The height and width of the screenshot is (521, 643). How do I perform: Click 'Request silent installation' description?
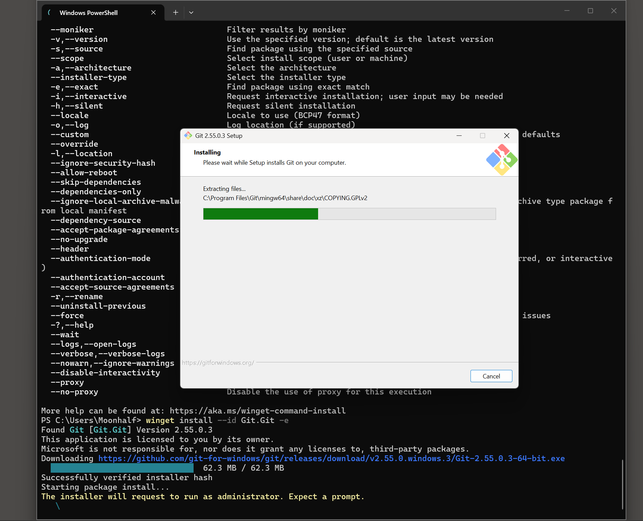(x=291, y=106)
